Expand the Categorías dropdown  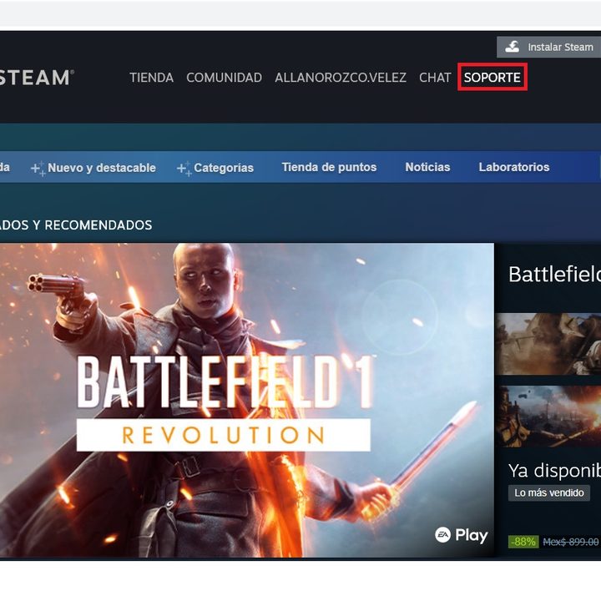coord(215,168)
